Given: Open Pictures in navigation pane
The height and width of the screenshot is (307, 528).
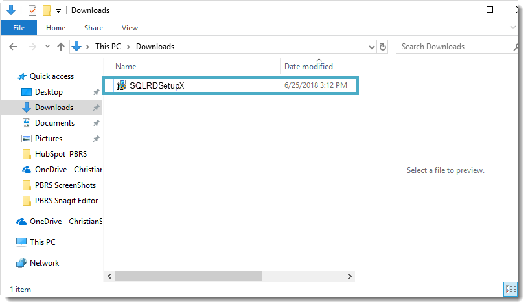Looking at the screenshot, I should point(49,139).
